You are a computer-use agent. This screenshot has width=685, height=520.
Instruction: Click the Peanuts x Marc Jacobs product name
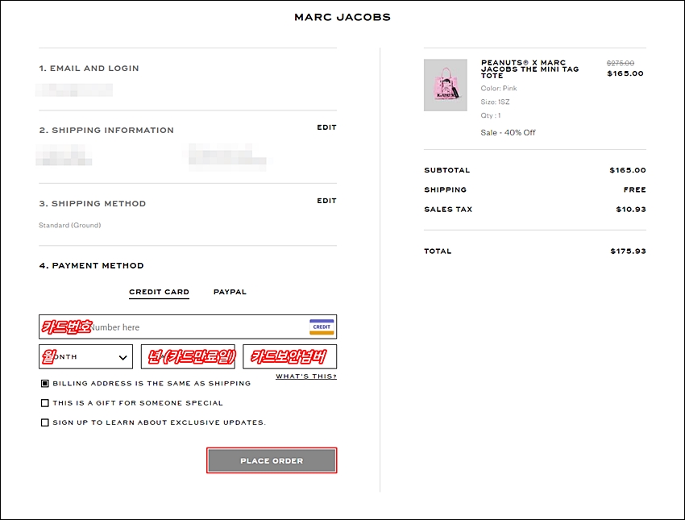click(530, 69)
